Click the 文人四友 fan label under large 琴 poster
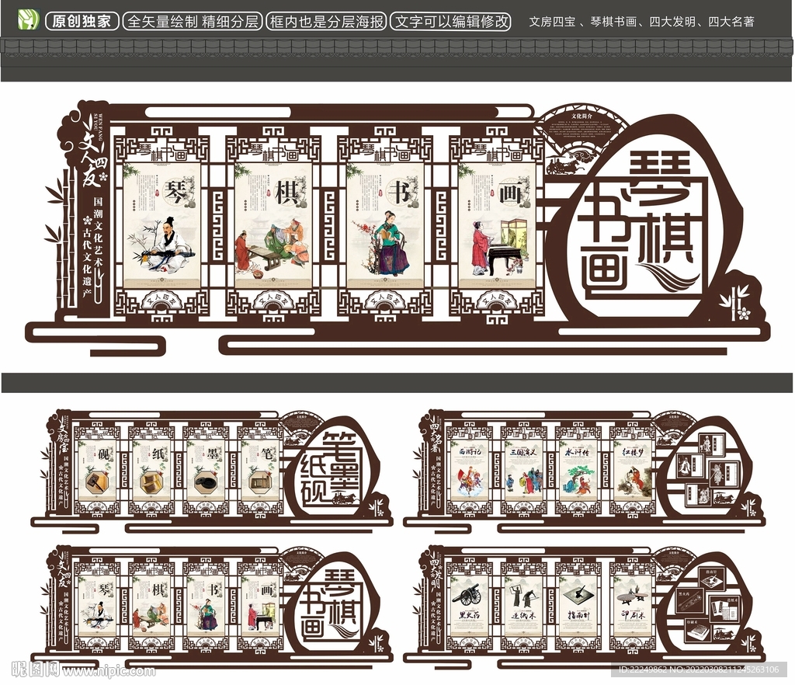This screenshot has height=685, width=795. pyautogui.click(x=161, y=301)
